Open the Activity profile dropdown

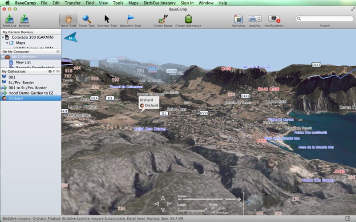coord(255,19)
